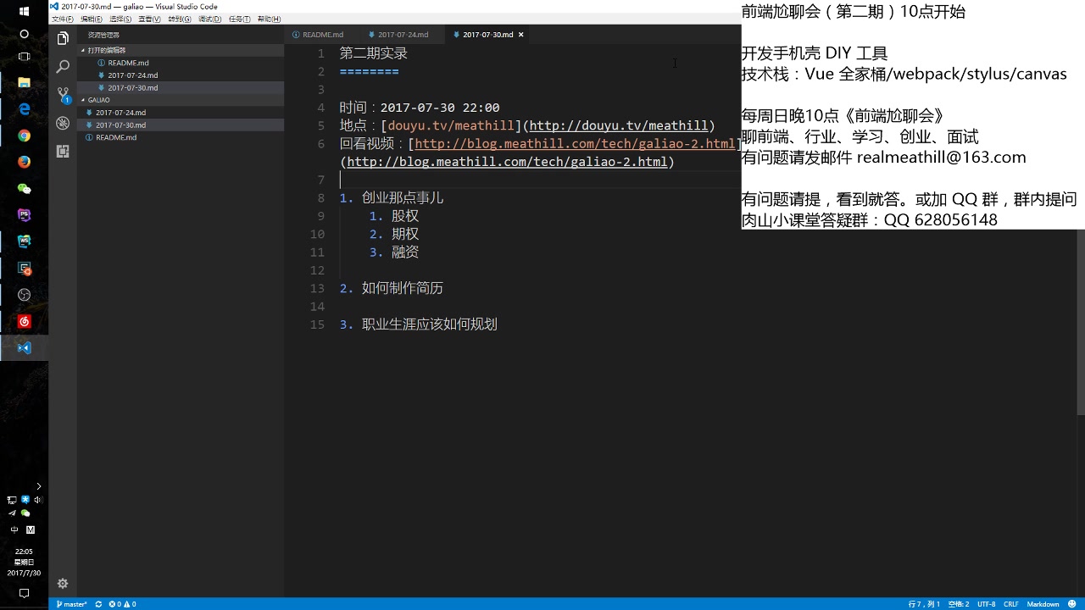
Task: Select README.md under open editors
Action: coord(128,63)
